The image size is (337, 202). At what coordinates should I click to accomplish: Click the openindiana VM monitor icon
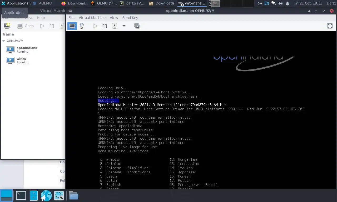(10, 50)
